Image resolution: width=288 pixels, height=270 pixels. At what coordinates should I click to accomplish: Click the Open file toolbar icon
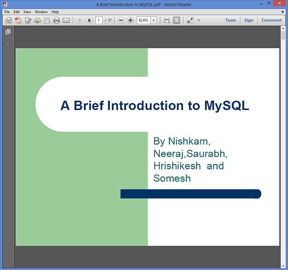[x=9, y=20]
